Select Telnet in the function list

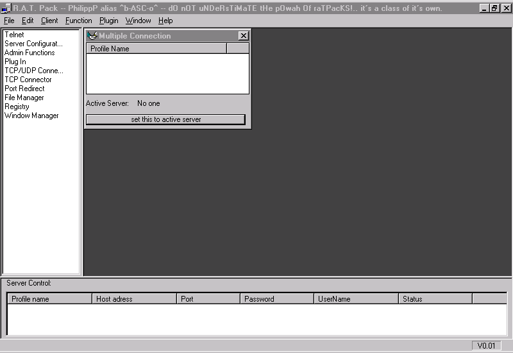click(x=14, y=35)
